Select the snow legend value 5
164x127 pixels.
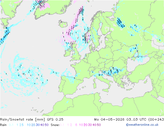(x=76, y=125)
